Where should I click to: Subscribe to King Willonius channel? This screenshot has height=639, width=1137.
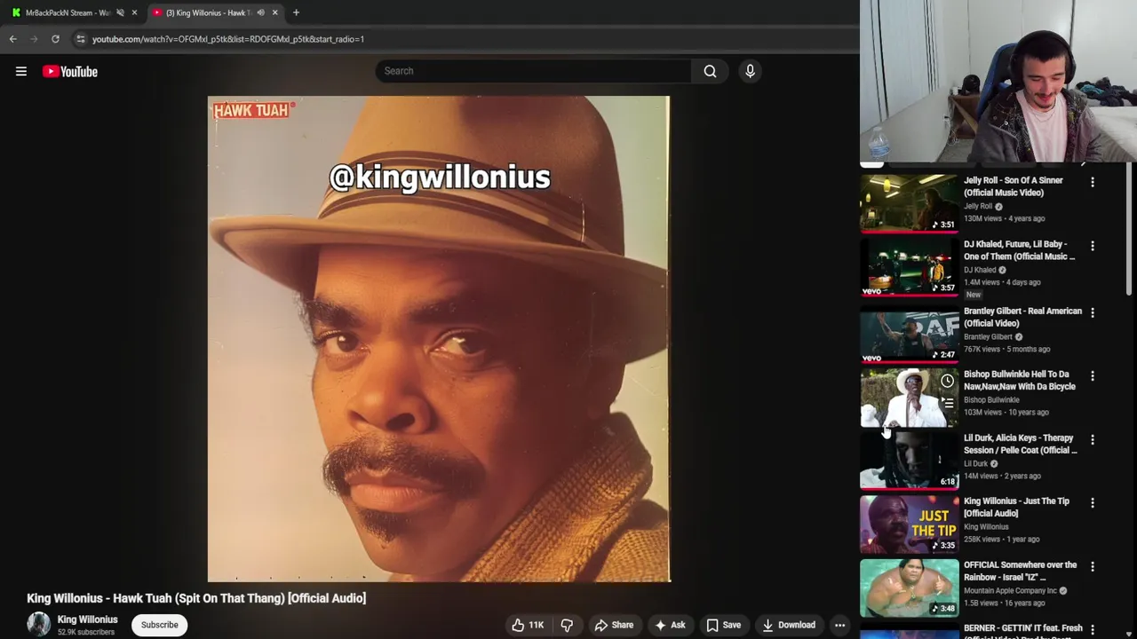(x=160, y=625)
